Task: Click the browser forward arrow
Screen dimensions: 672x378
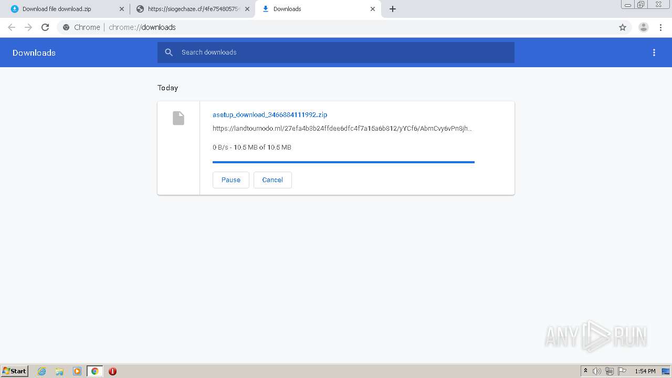Action: tap(28, 27)
